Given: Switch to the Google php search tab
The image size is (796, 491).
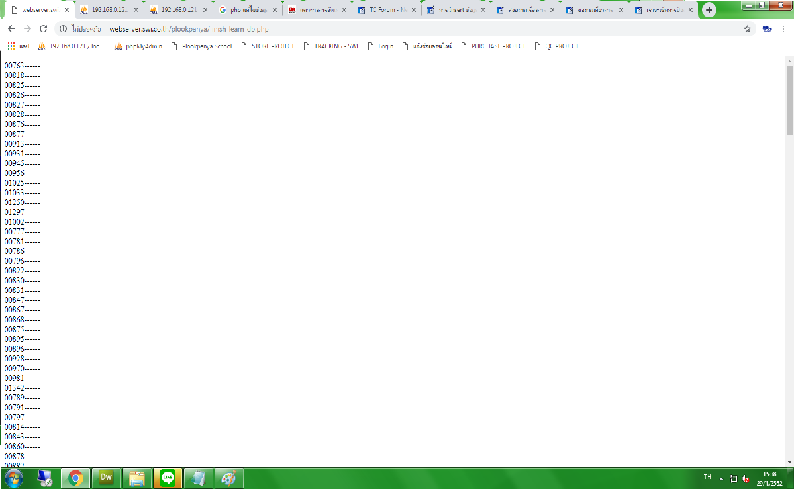Looking at the screenshot, I should (247, 11).
